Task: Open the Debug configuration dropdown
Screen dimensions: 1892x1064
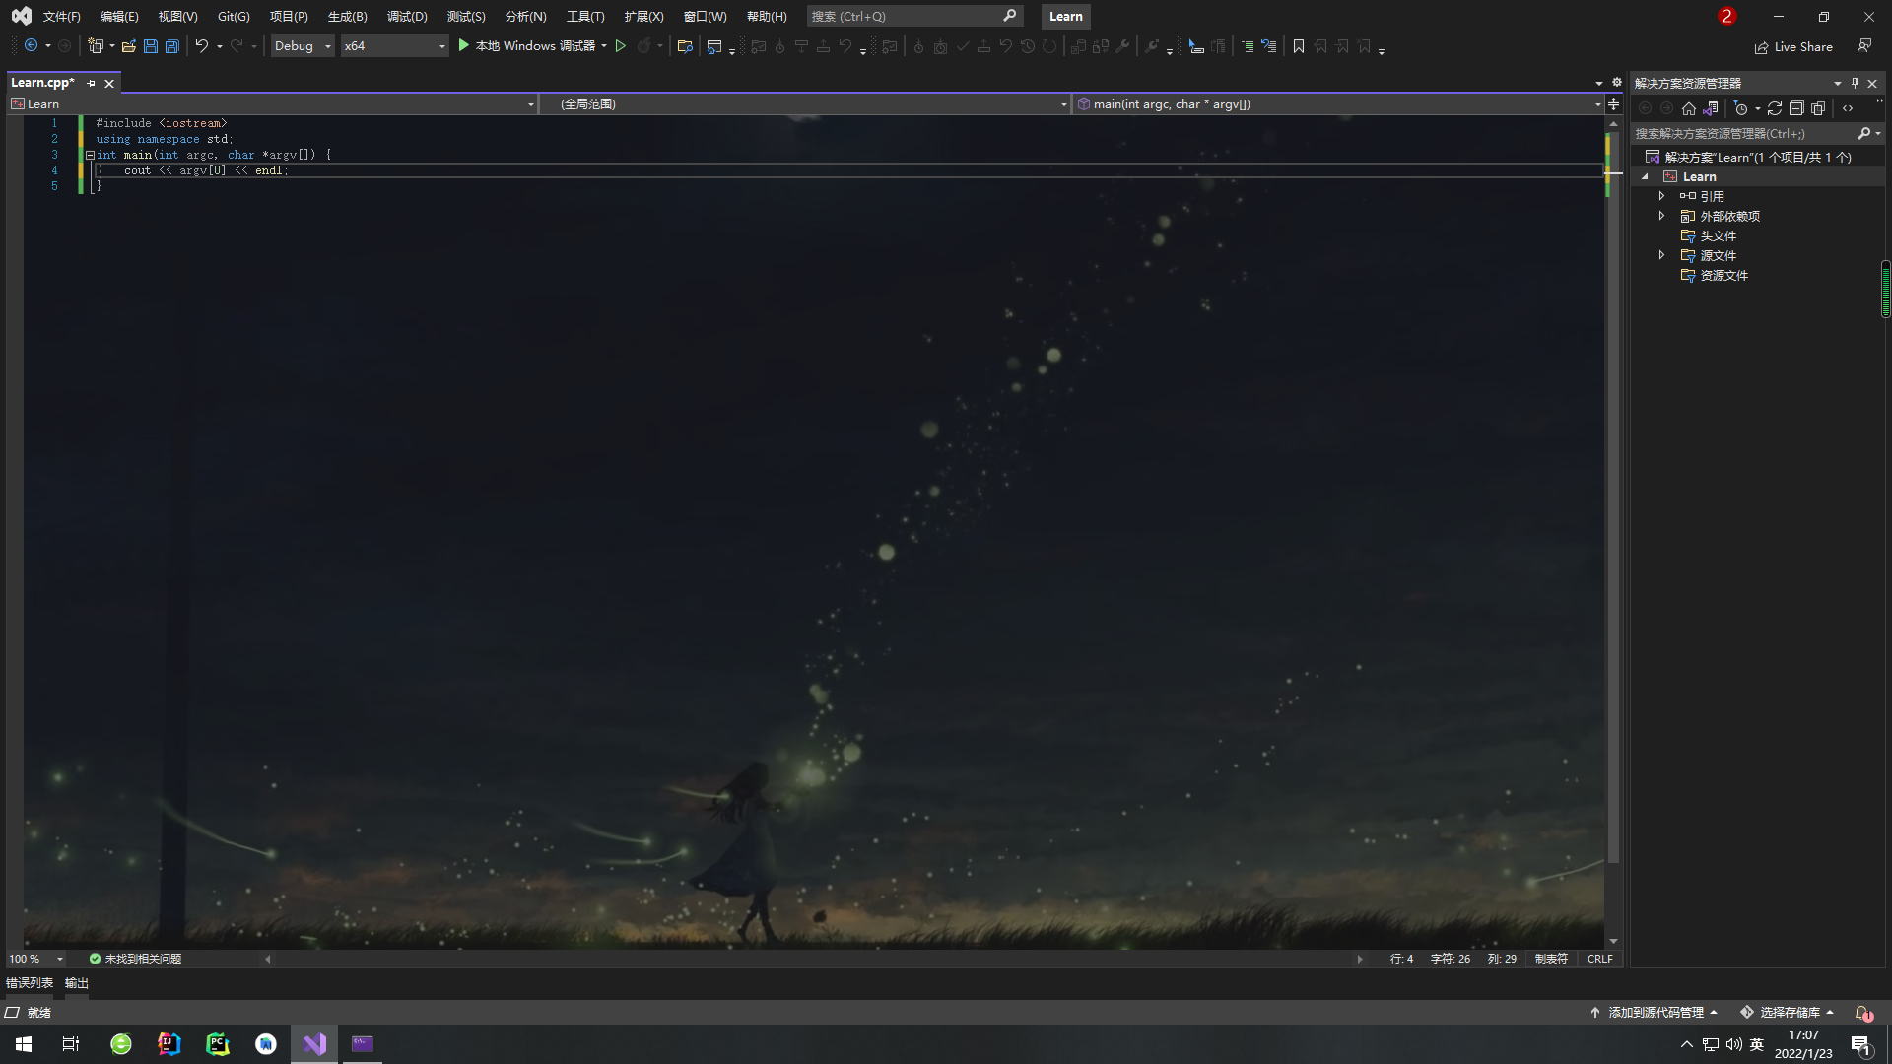Action: [303, 46]
